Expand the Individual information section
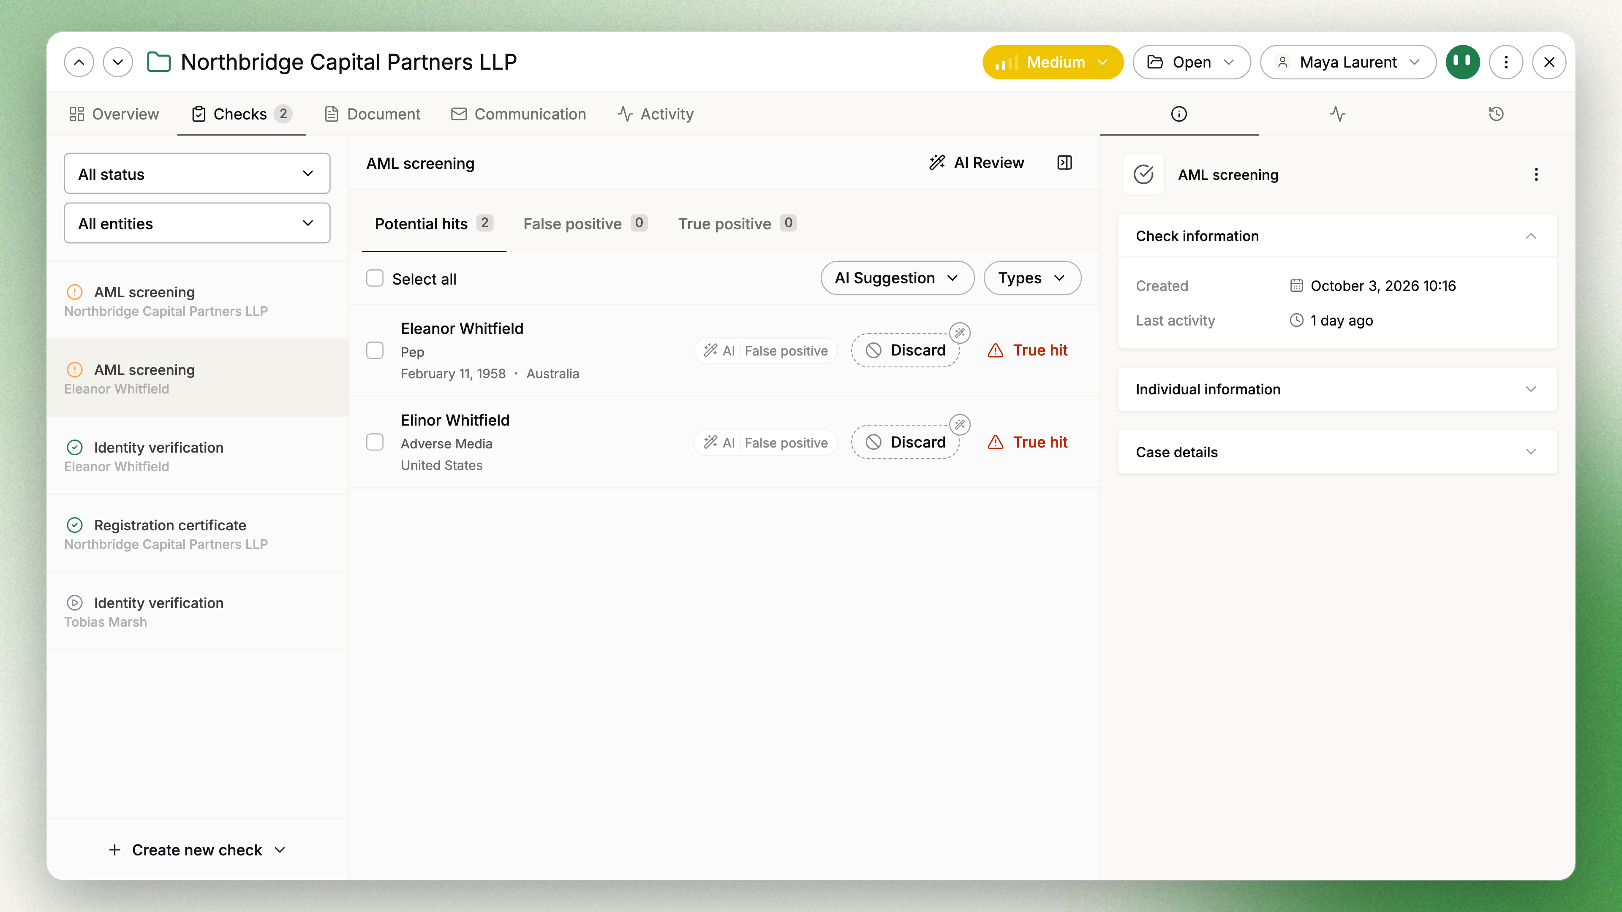 coord(1337,390)
